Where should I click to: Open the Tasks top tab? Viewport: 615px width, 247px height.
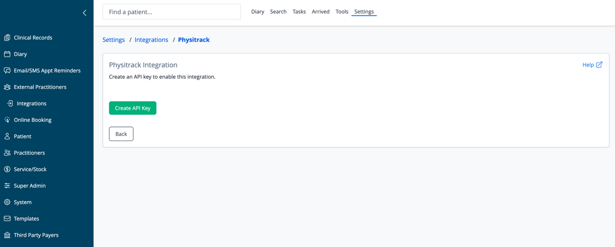point(299,12)
